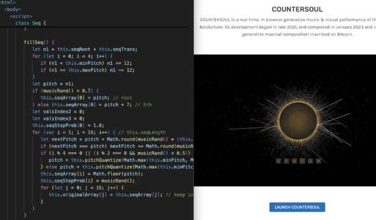This screenshot has height=220, width=376.
Task: Jump to the sticky '<body>' header line
Action: click(x=13, y=9)
